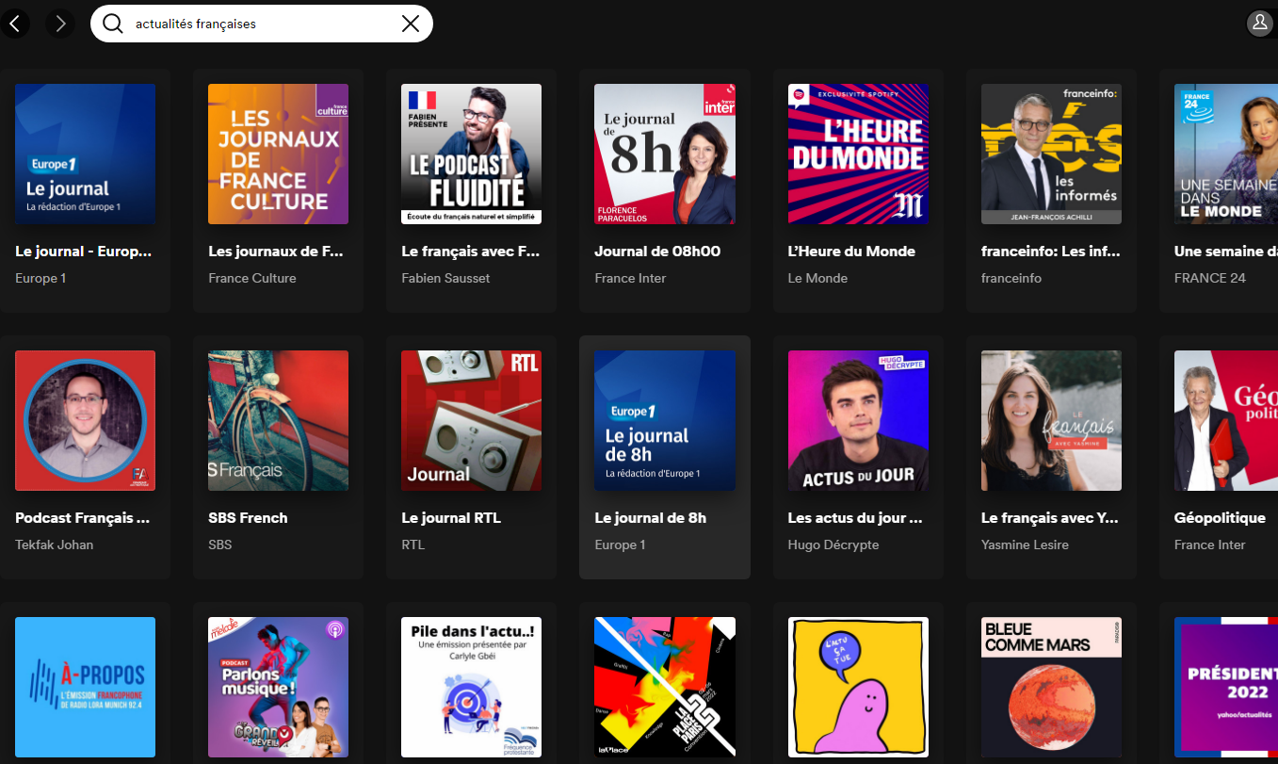Image resolution: width=1278 pixels, height=764 pixels.
Task: Click title 'Une semaine d...'
Action: (x=1226, y=252)
